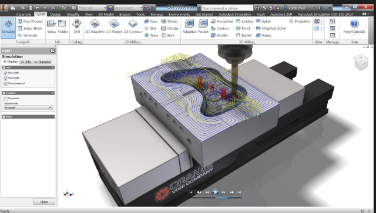Select the Spiral milling tool
The height and width of the screenshot is (213, 376).
[x=263, y=21]
